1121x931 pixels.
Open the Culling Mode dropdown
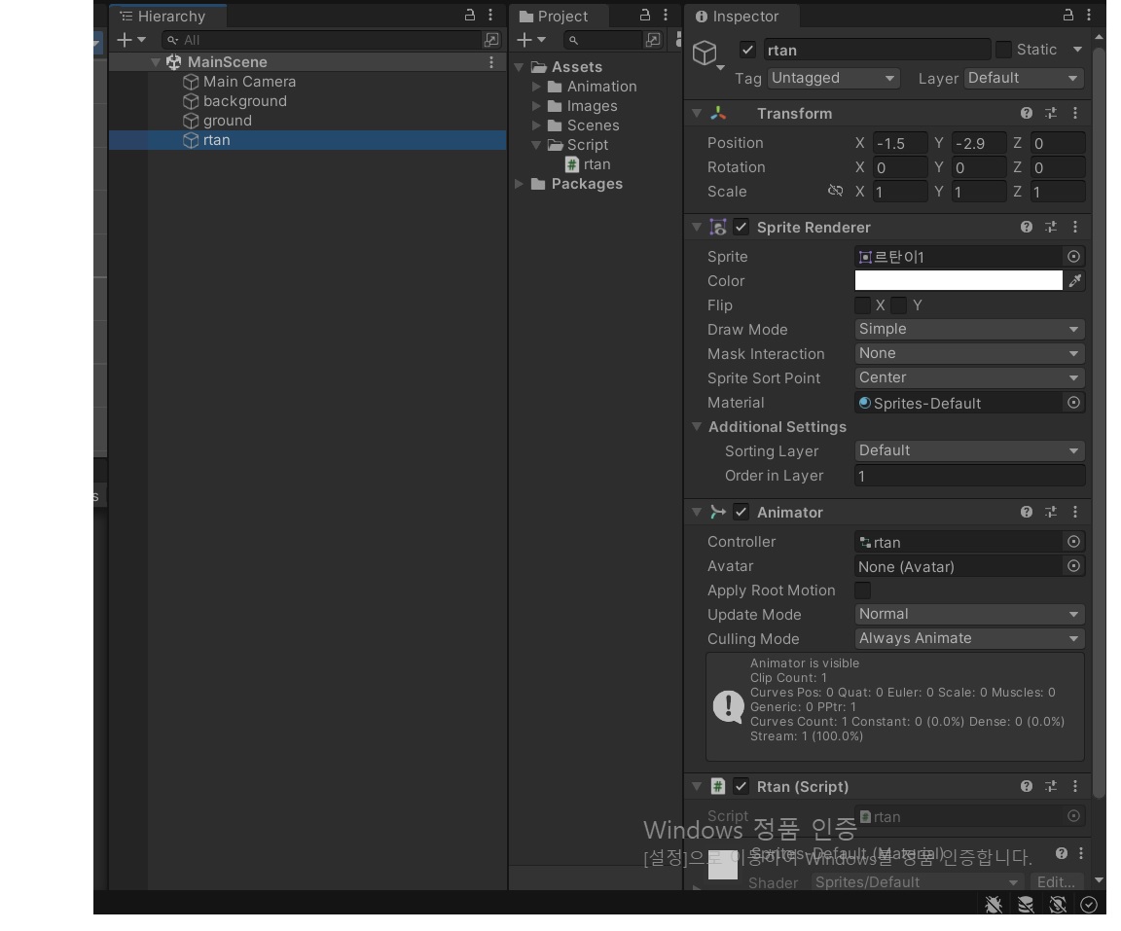coord(969,638)
